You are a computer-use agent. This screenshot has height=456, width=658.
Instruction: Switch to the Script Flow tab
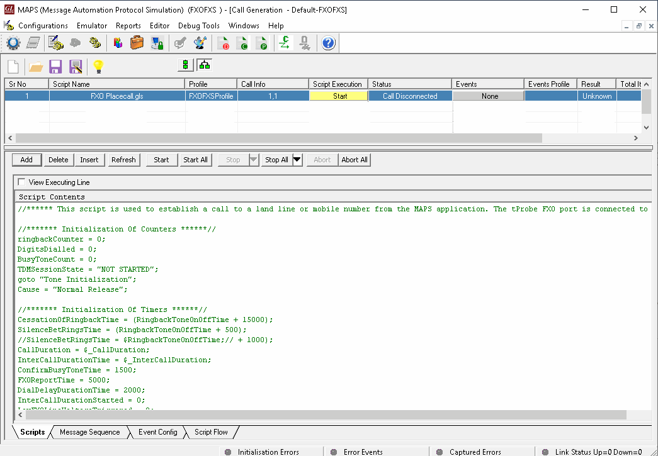click(211, 432)
